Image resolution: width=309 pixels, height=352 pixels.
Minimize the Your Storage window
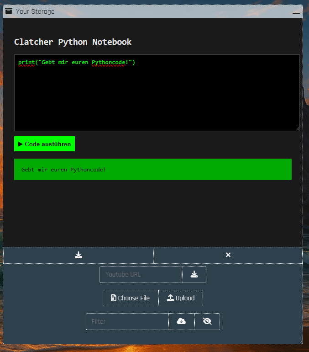[x=296, y=13]
